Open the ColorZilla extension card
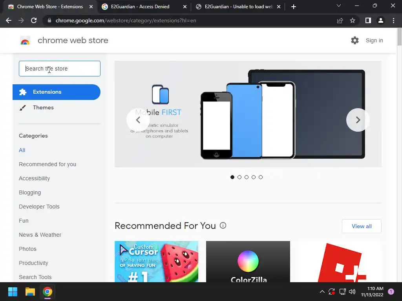Image resolution: width=402 pixels, height=301 pixels. pyautogui.click(x=248, y=261)
